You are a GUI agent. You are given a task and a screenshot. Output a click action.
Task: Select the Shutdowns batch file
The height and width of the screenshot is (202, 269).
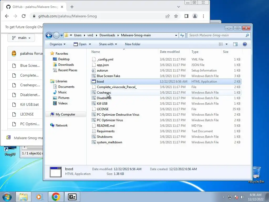(x=105, y=137)
